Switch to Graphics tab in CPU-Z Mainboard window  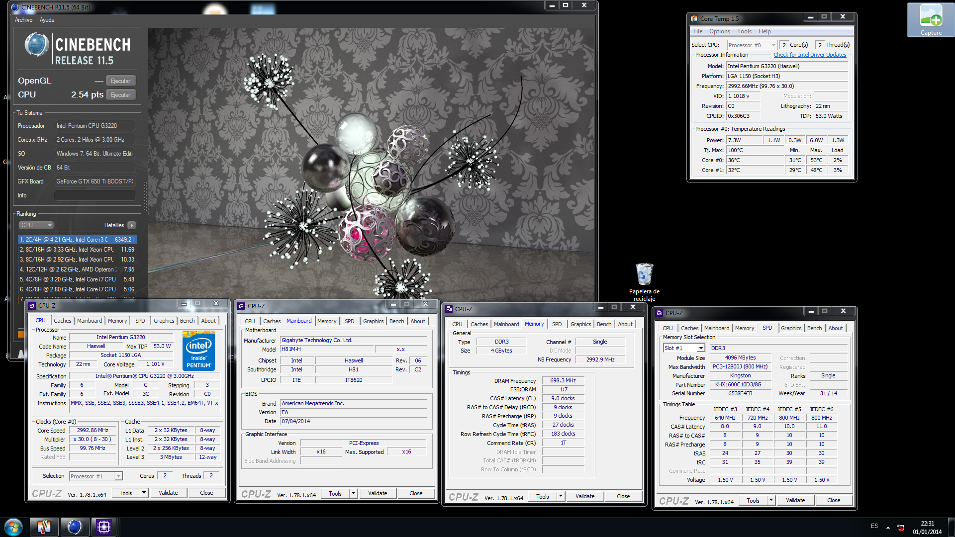[x=373, y=321]
